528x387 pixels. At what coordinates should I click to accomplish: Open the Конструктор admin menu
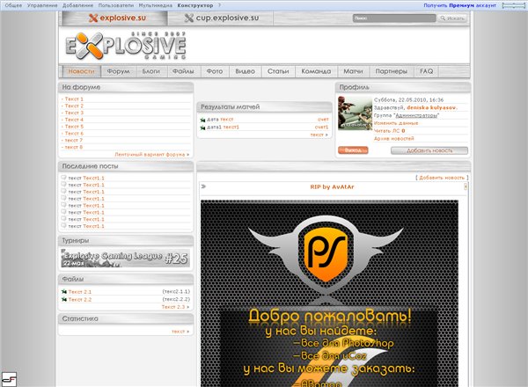(x=195, y=5)
